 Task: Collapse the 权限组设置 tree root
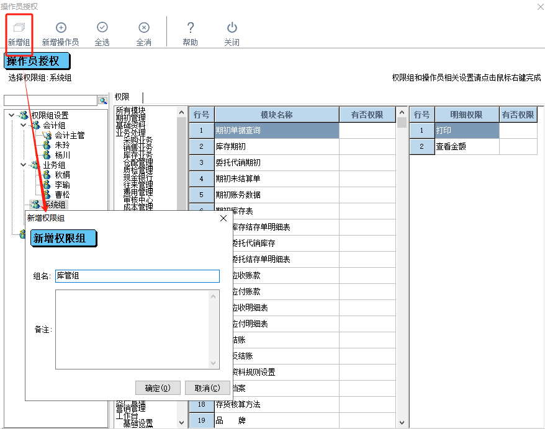pyautogui.click(x=11, y=115)
